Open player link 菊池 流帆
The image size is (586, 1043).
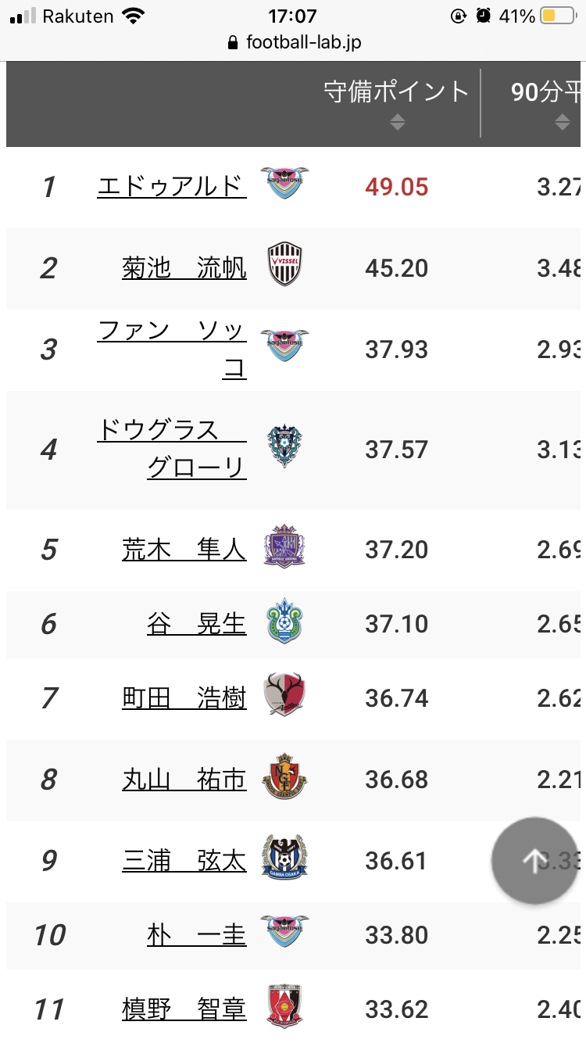[184, 268]
